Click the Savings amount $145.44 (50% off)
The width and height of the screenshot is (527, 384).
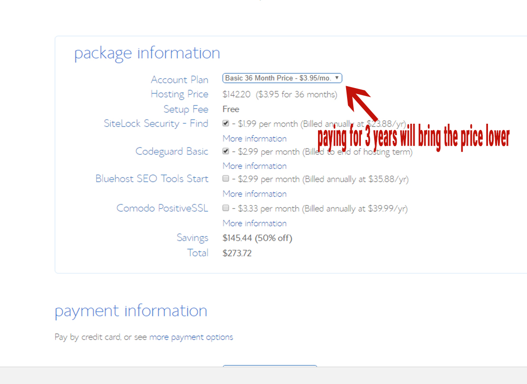[x=257, y=238]
